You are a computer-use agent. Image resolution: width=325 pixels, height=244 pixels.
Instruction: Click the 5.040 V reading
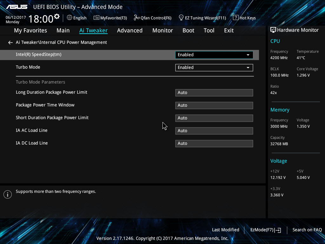point(303,178)
